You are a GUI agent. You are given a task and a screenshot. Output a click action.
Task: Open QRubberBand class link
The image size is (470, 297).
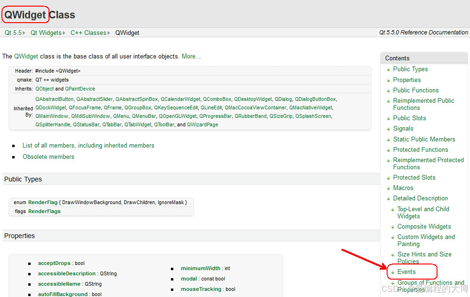(x=251, y=116)
